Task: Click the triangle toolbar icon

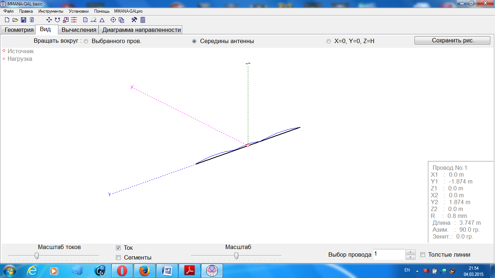Action: tap(102, 20)
